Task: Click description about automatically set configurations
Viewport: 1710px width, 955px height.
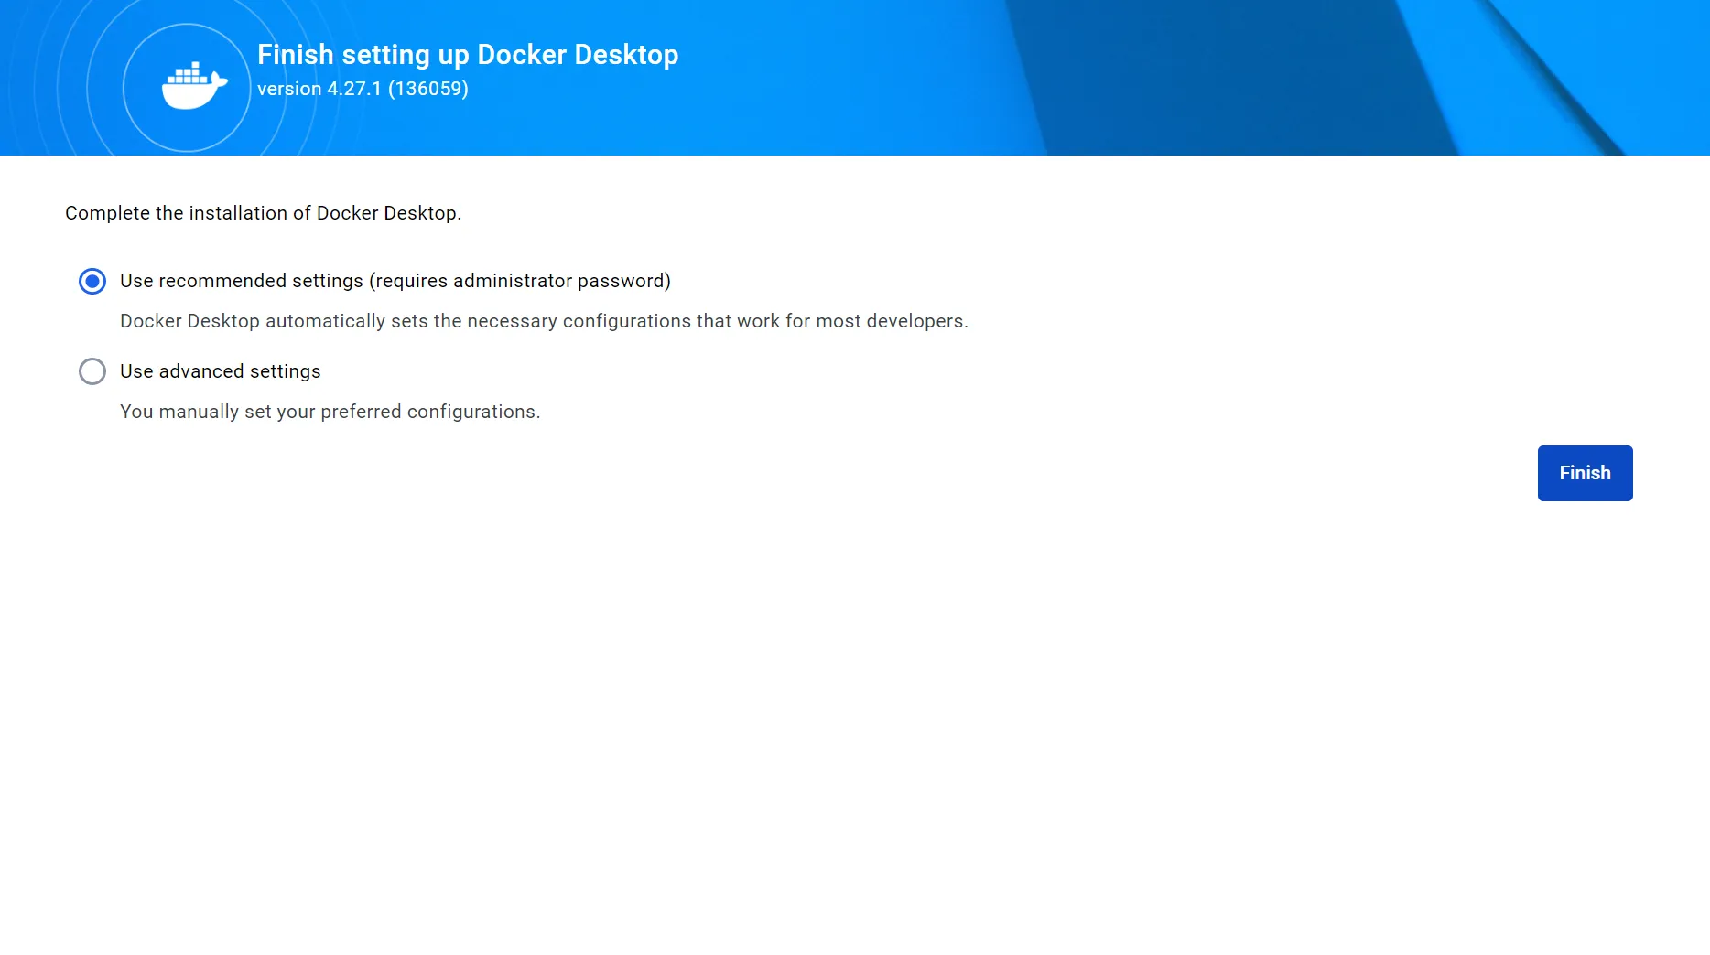Action: pyautogui.click(x=544, y=321)
